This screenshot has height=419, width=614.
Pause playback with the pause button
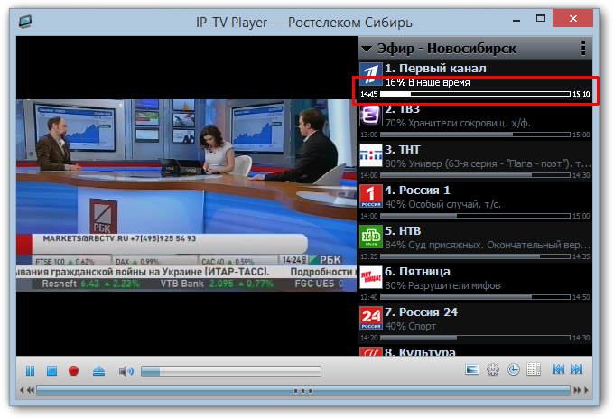[30, 370]
